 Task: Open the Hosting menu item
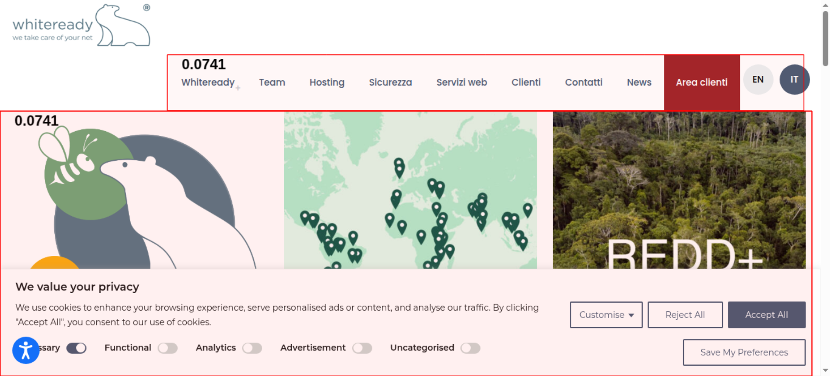coord(327,82)
